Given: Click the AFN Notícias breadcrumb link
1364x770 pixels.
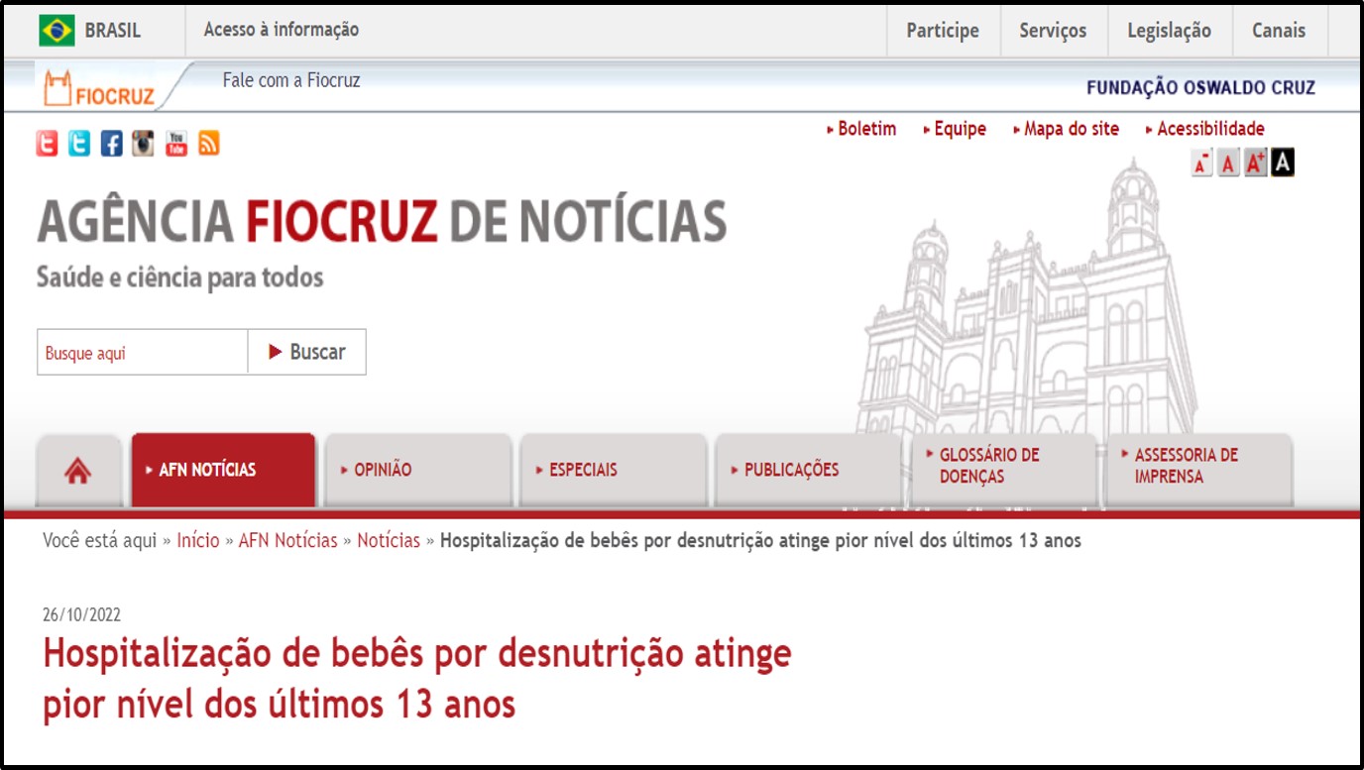Looking at the screenshot, I should tap(288, 541).
